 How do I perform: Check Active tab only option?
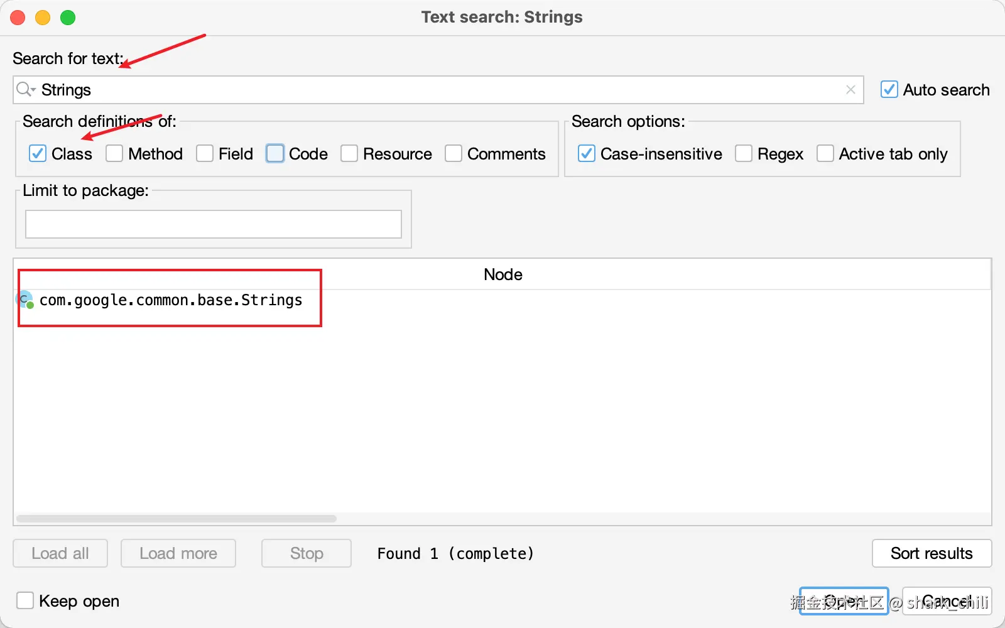tap(825, 154)
